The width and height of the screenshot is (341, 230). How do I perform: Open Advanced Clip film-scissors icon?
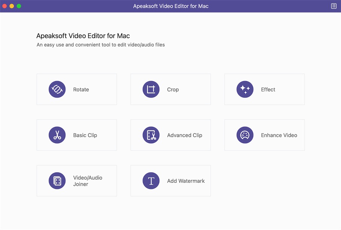pyautogui.click(x=151, y=135)
